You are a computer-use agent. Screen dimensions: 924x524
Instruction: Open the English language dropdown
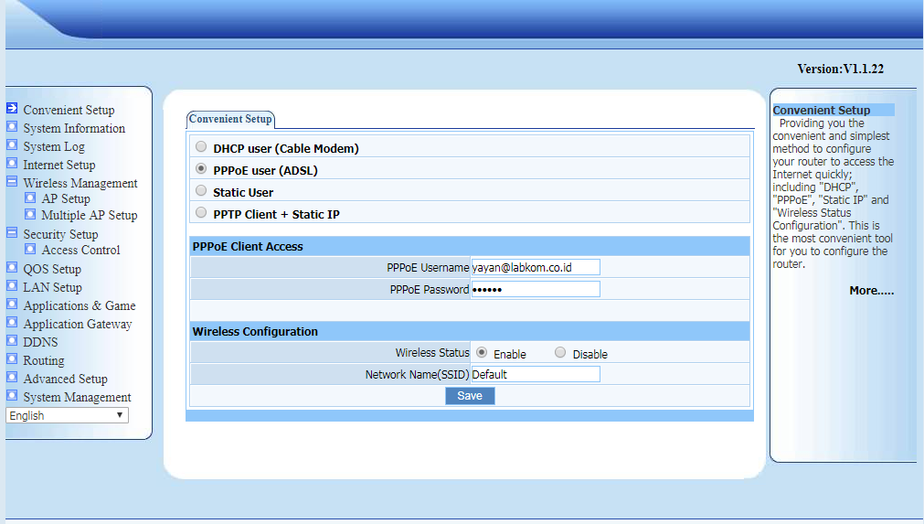coord(68,415)
